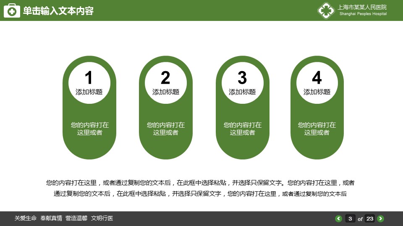This screenshot has width=403, height=226.
Task: Click the first pill's body content text
Action: point(89,128)
